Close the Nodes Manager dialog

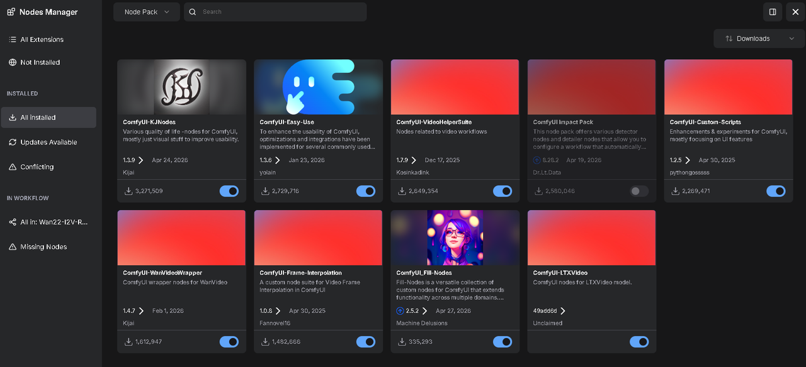[x=795, y=12]
